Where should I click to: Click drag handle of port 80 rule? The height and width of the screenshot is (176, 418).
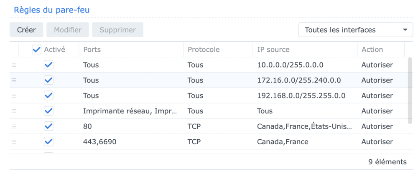(x=14, y=126)
